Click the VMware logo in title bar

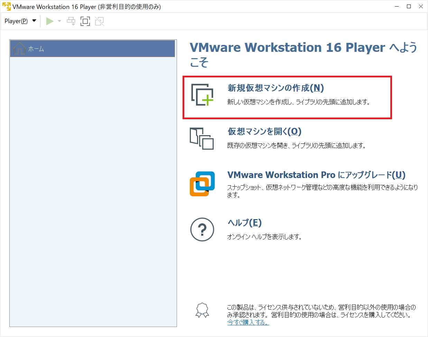(x=6, y=7)
